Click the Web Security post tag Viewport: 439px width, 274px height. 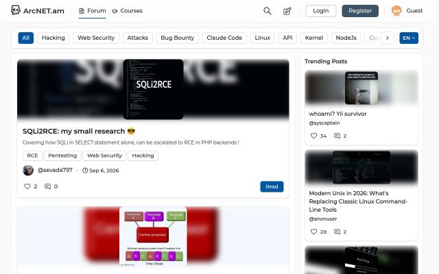click(104, 155)
